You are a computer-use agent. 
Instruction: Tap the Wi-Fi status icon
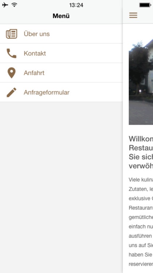point(15,5)
